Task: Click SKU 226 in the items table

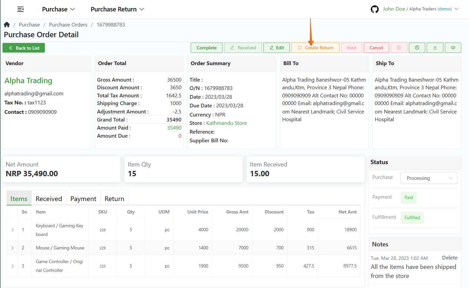Action: tap(103, 230)
